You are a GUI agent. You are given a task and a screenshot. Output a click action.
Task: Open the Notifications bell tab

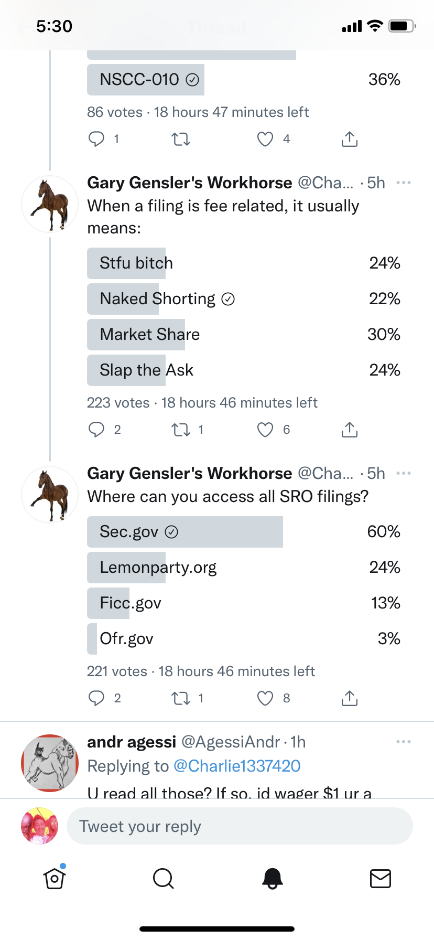coord(272,878)
